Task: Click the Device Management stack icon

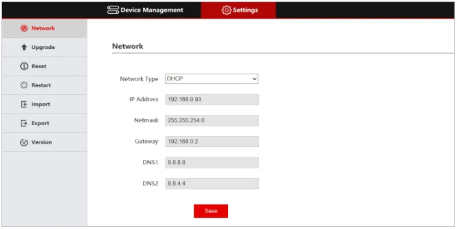Action: coord(113,10)
